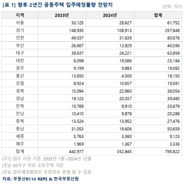The width and height of the screenshot is (184, 184).
Task: Select the '충남' row label
Action: [x=20, y=129]
